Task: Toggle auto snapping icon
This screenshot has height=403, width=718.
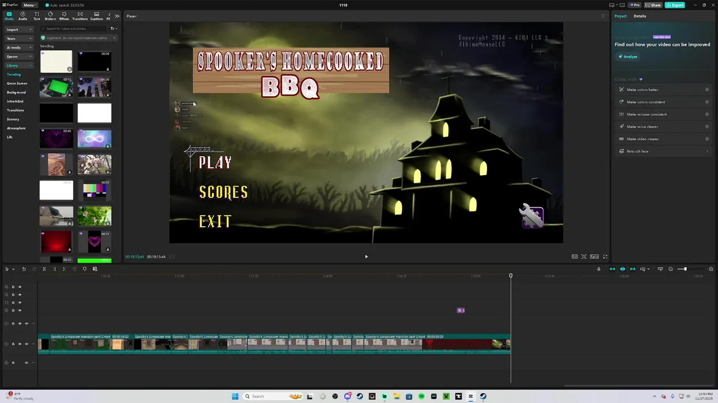Action: click(x=622, y=269)
